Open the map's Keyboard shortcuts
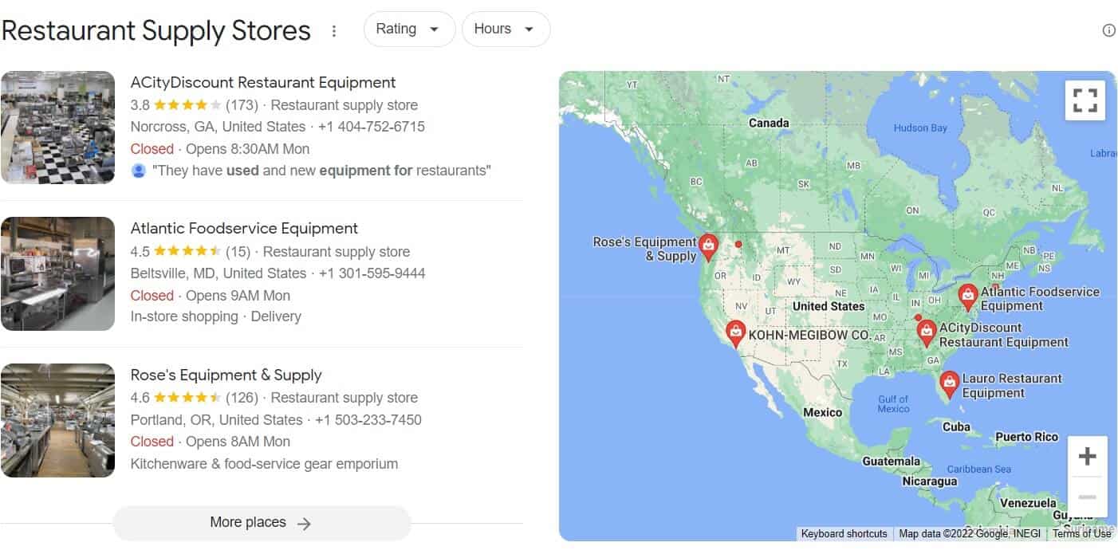 pos(844,534)
